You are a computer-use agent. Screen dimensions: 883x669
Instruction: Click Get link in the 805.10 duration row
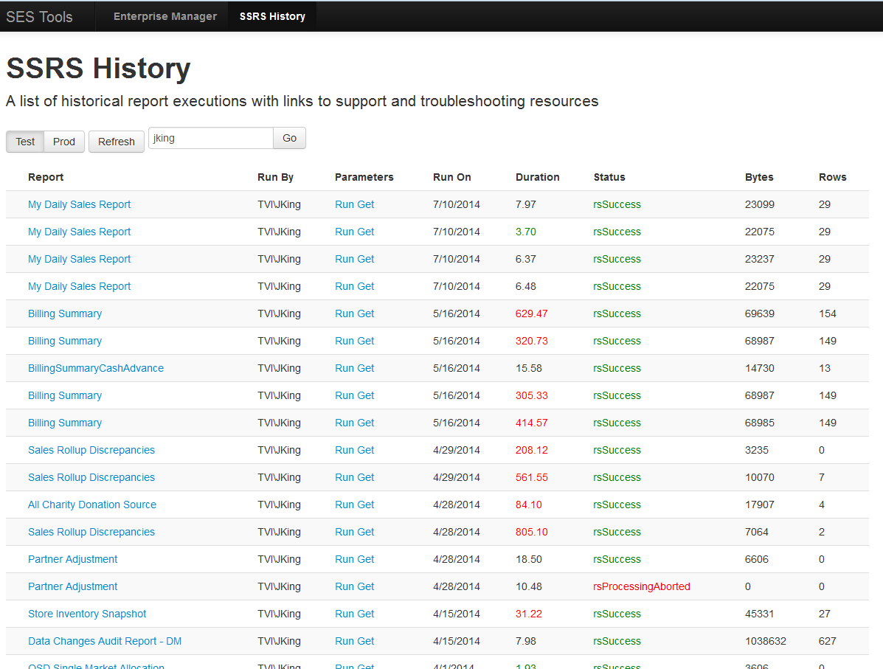365,532
